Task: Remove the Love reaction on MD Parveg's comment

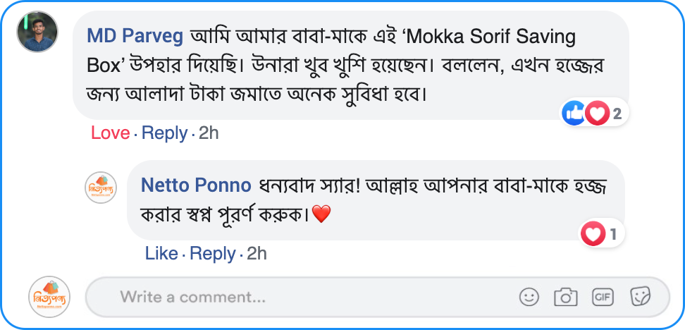Action: point(111,133)
